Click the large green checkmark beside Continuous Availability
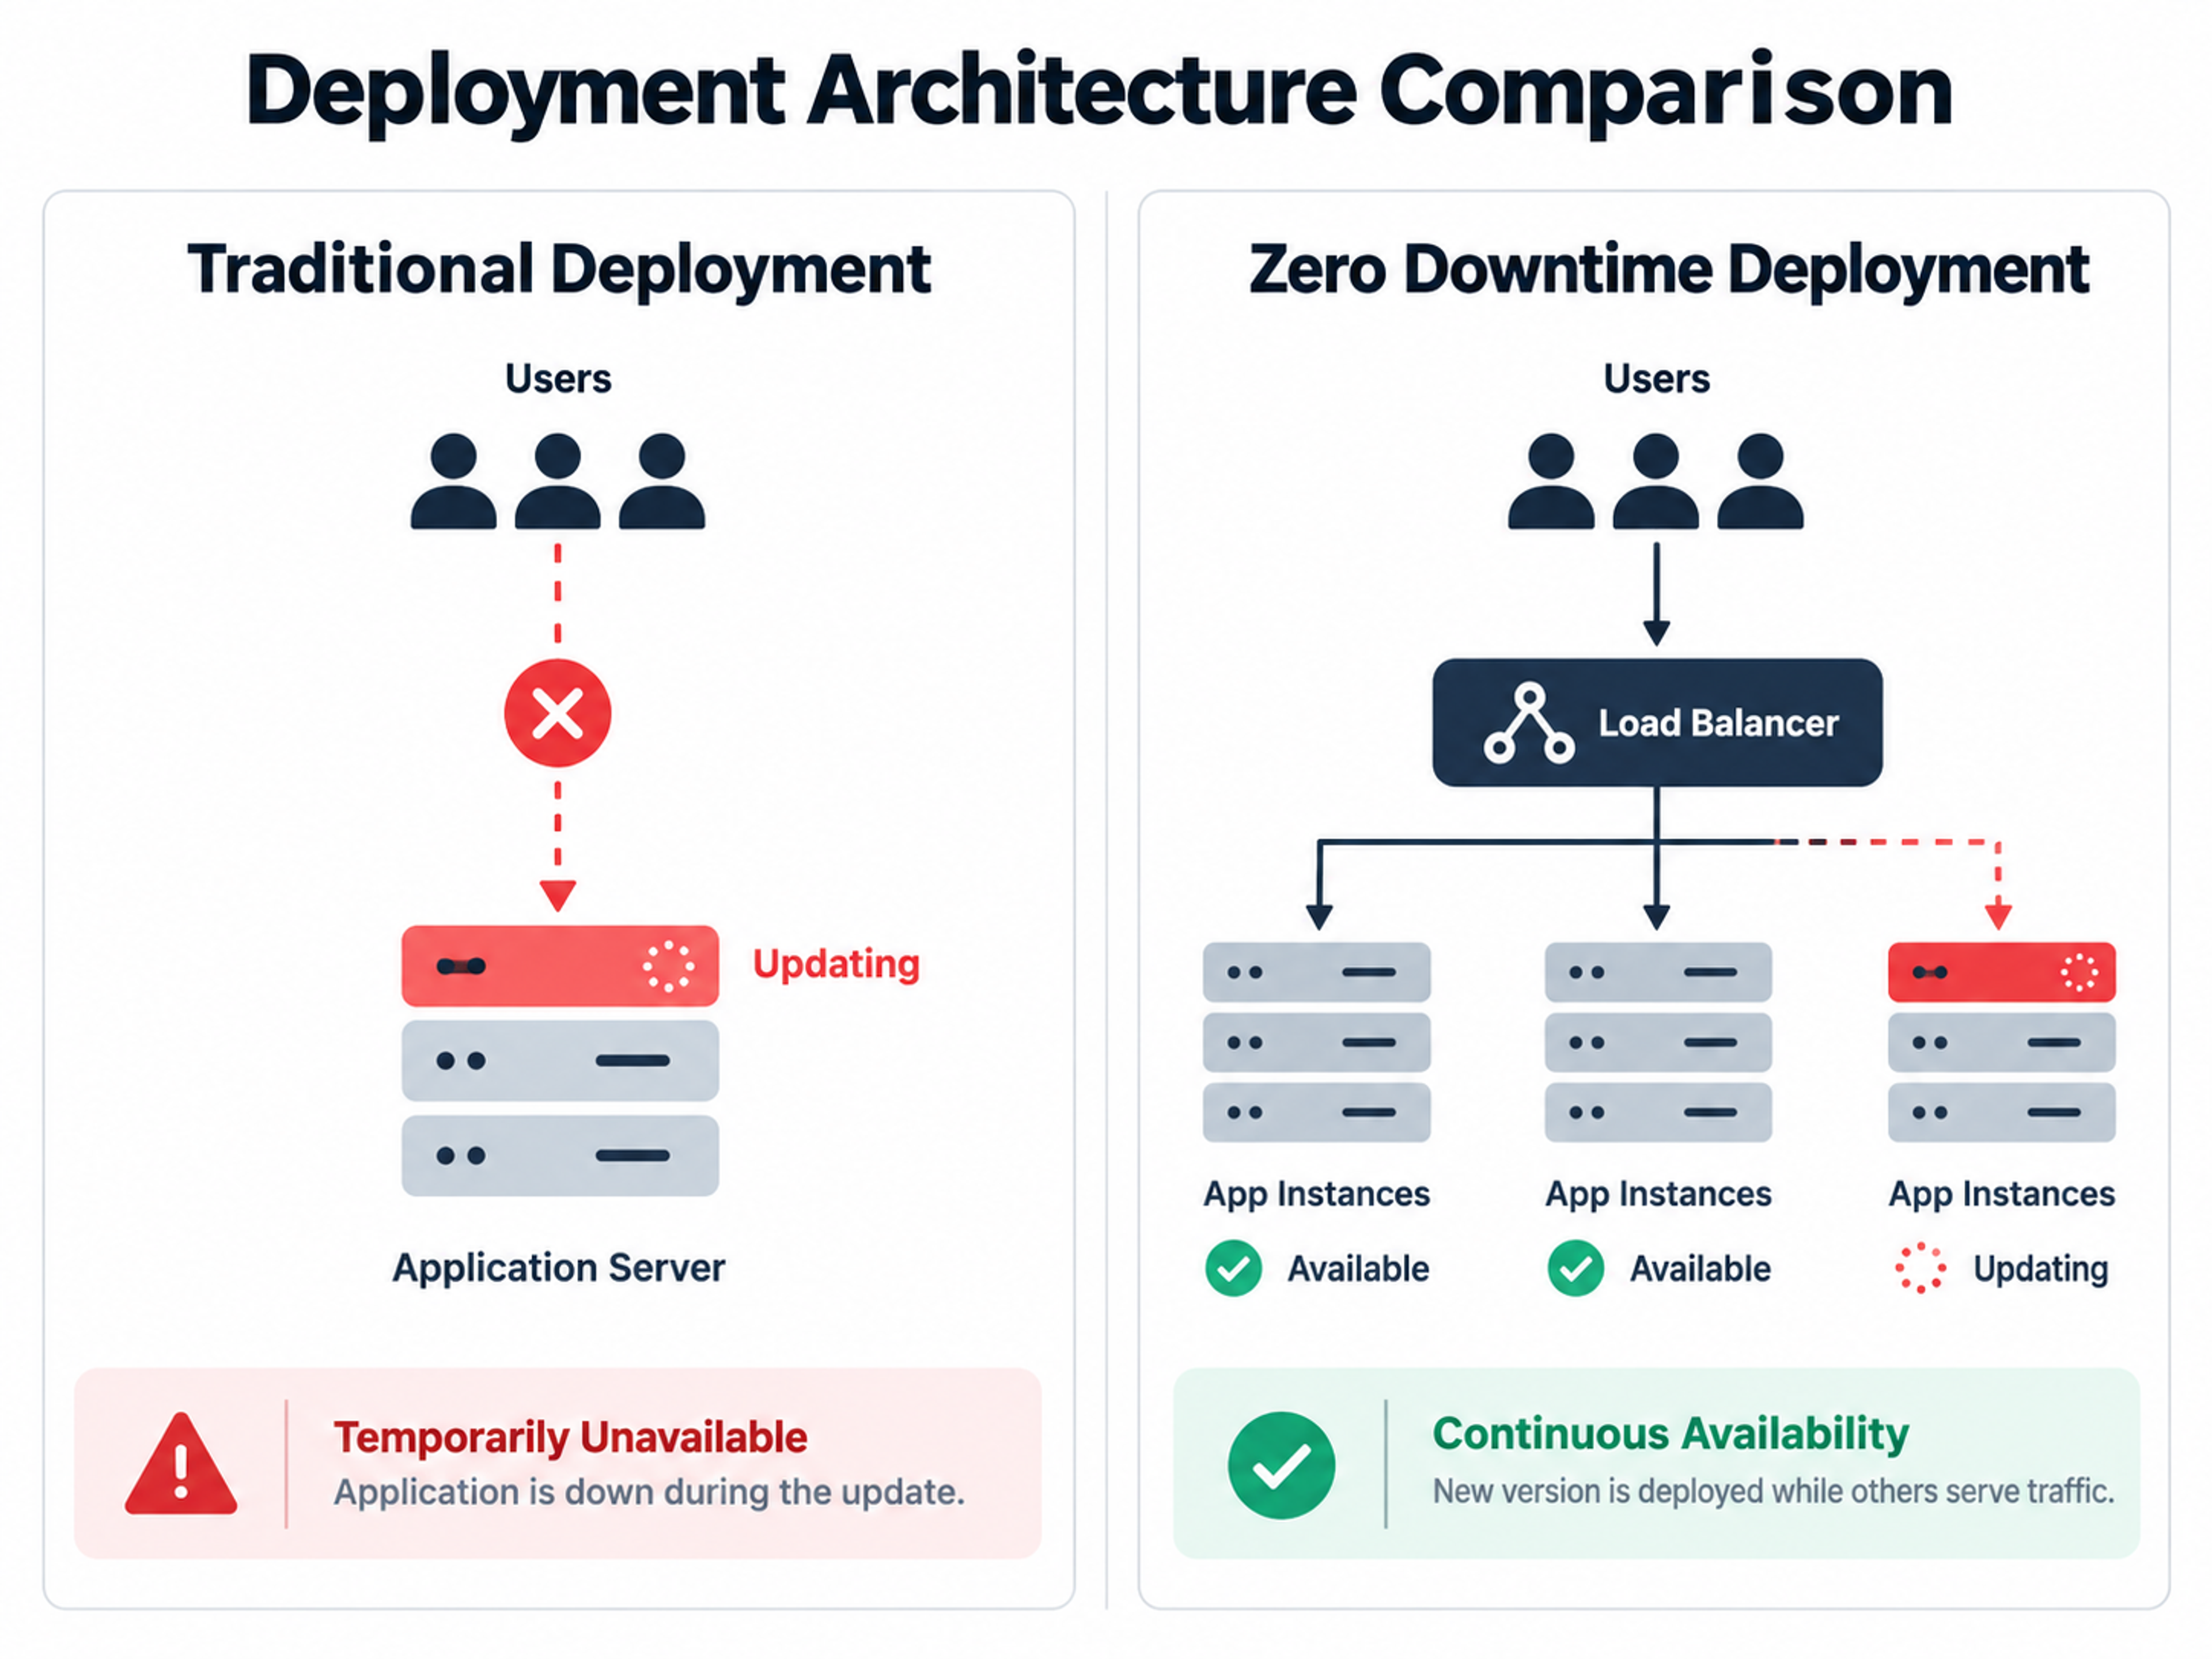The width and height of the screenshot is (2212, 1659). pyautogui.click(x=1281, y=1465)
